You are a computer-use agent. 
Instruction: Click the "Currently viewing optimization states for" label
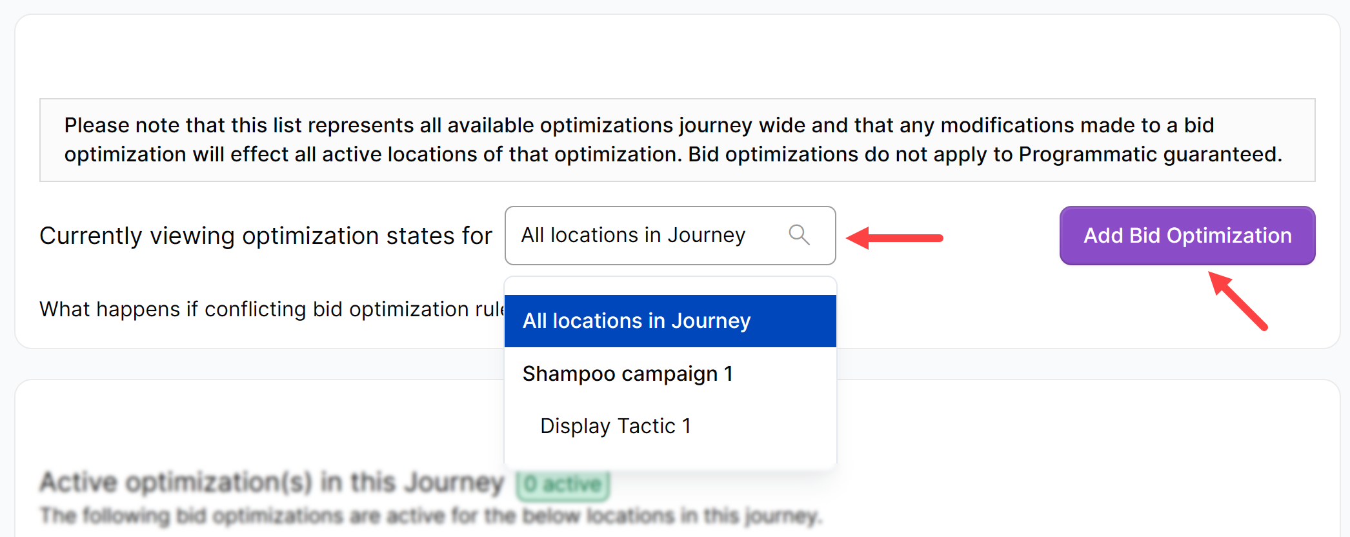coord(265,236)
